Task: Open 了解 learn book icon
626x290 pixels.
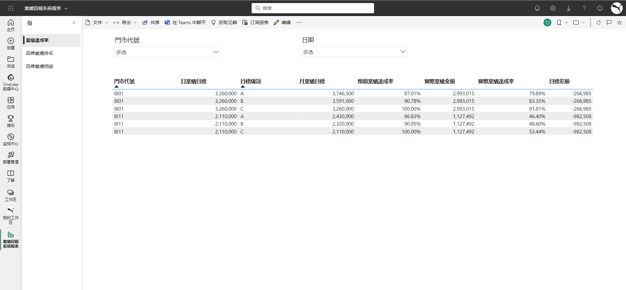Action: coord(11,176)
